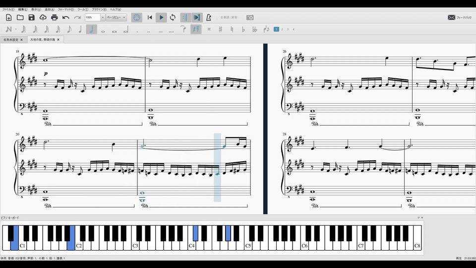Screen dimensions: 476x268
Task: Select the double whole note duration
Action: pyautogui.click(x=115, y=31)
